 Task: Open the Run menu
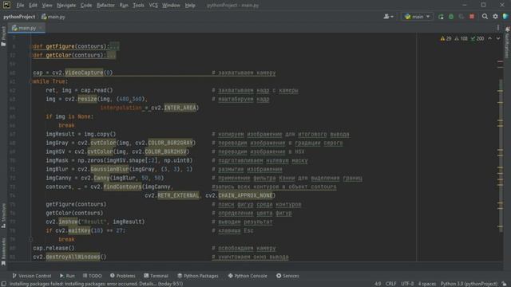(x=124, y=6)
